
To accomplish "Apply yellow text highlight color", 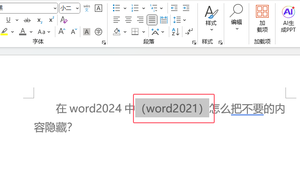I will [4, 32].
